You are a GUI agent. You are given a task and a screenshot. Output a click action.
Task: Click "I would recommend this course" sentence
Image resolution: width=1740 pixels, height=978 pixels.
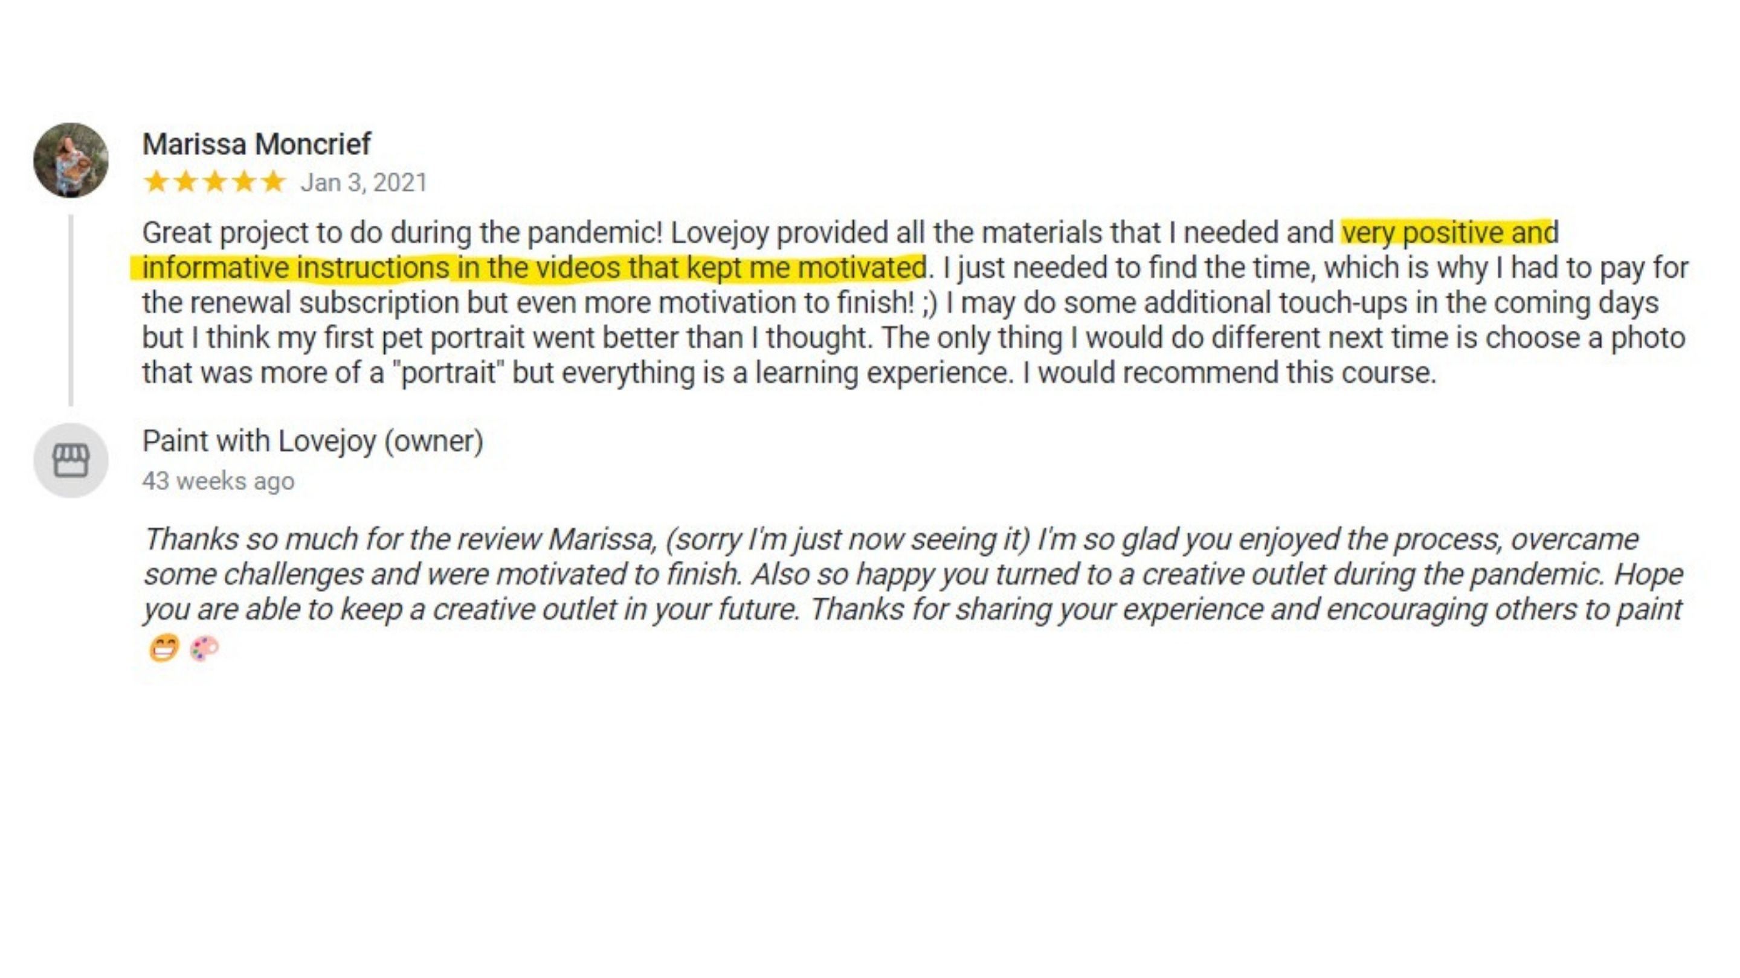click(x=1229, y=373)
